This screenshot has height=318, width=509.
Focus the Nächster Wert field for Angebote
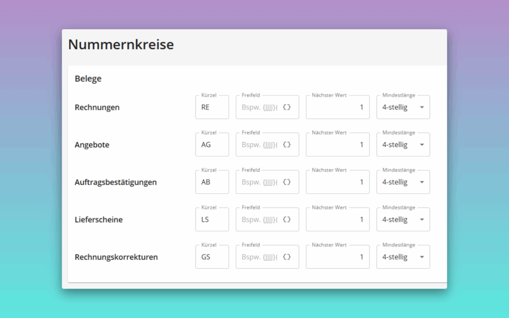coord(337,145)
